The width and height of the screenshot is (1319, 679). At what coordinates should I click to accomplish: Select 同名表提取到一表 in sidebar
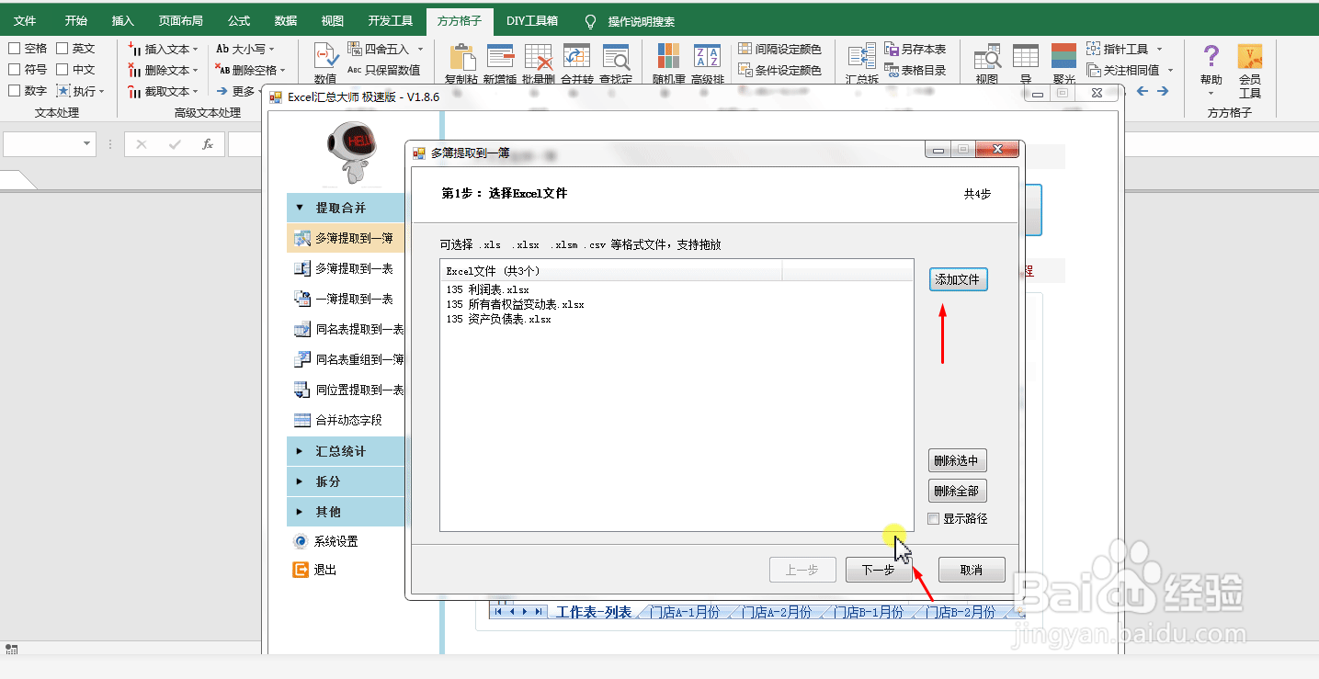point(347,329)
